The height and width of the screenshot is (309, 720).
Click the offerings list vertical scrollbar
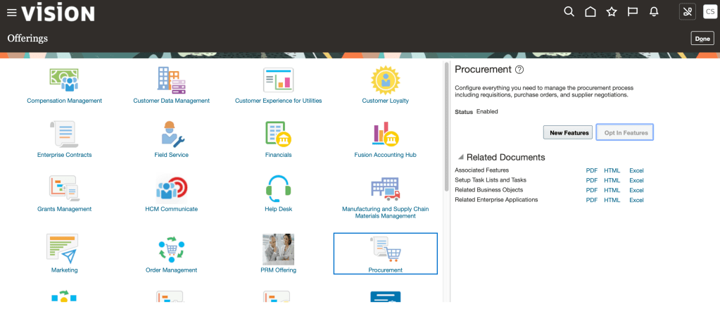tap(445, 127)
